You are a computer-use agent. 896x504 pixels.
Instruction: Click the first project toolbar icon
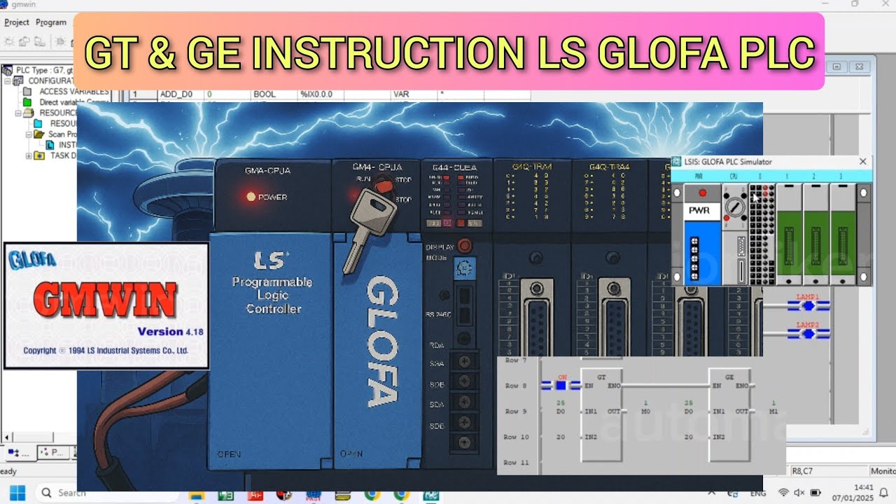coord(10,41)
